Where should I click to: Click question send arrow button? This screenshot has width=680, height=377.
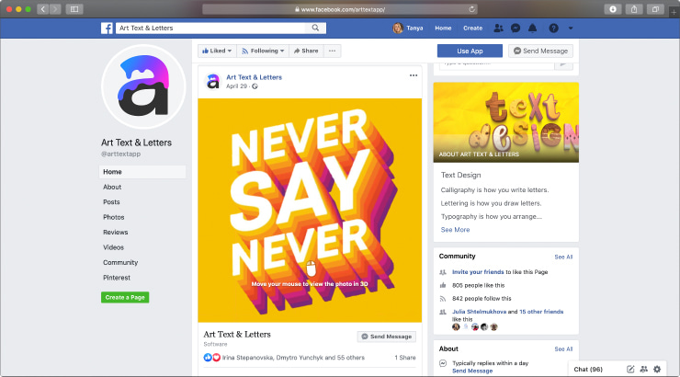[563, 64]
